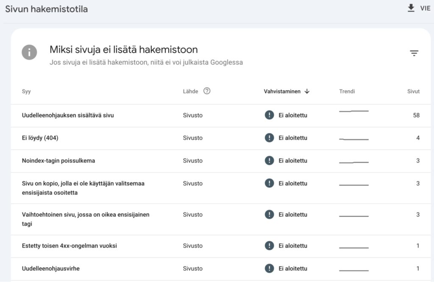
Task: Click the Lähde help question mark icon
Action: (207, 91)
